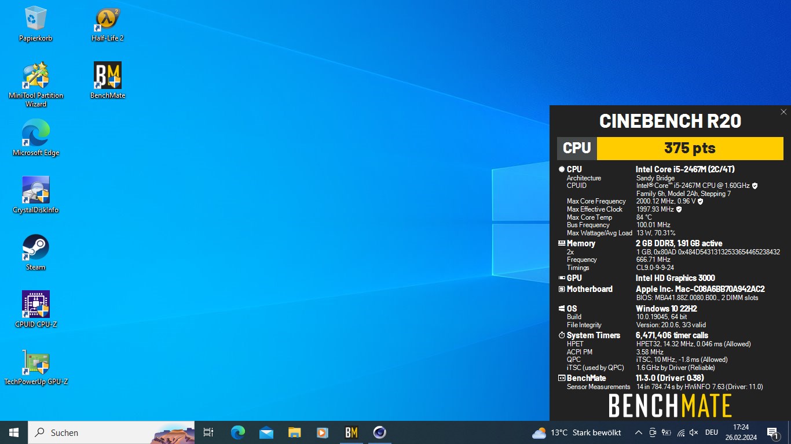Screen dimensions: 791x444
Task: Switch to BenchMate in the taskbar
Action: point(351,432)
